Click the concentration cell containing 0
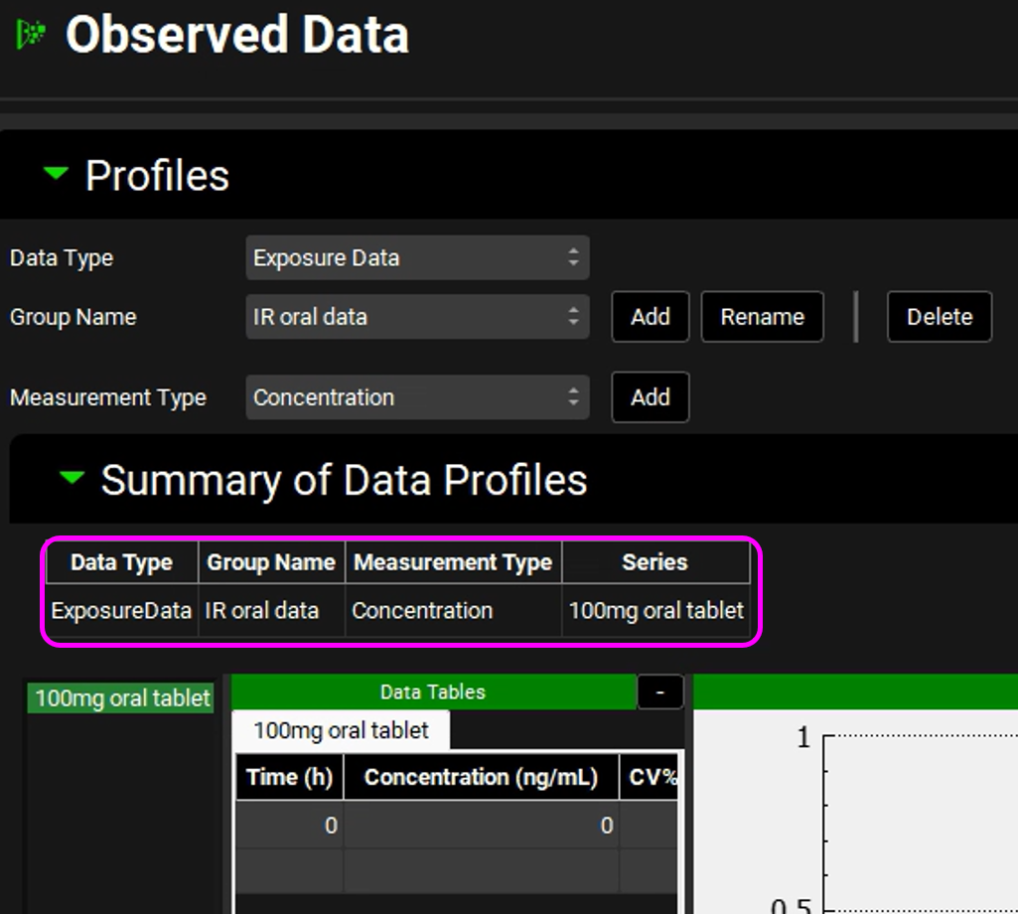1018x914 pixels. [481, 826]
